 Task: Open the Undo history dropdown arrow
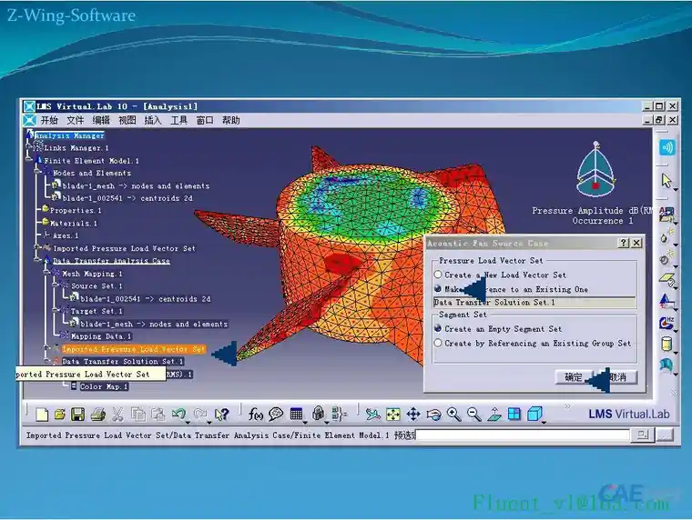[188, 422]
